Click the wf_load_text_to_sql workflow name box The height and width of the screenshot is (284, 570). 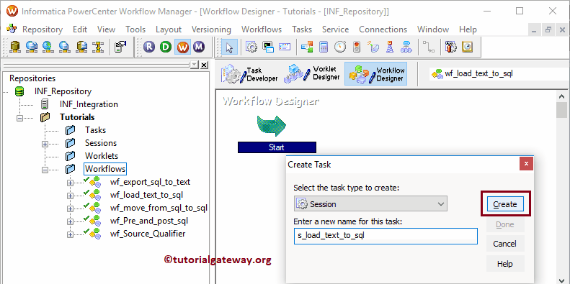[498, 73]
